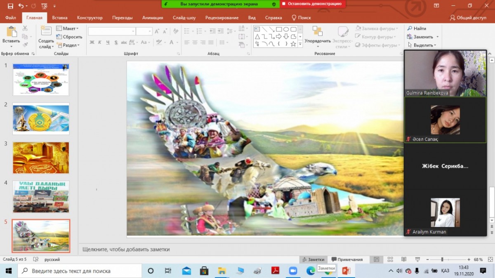Open the Вставка ribbon tab
Screen dimensions: 495x278
(60, 18)
